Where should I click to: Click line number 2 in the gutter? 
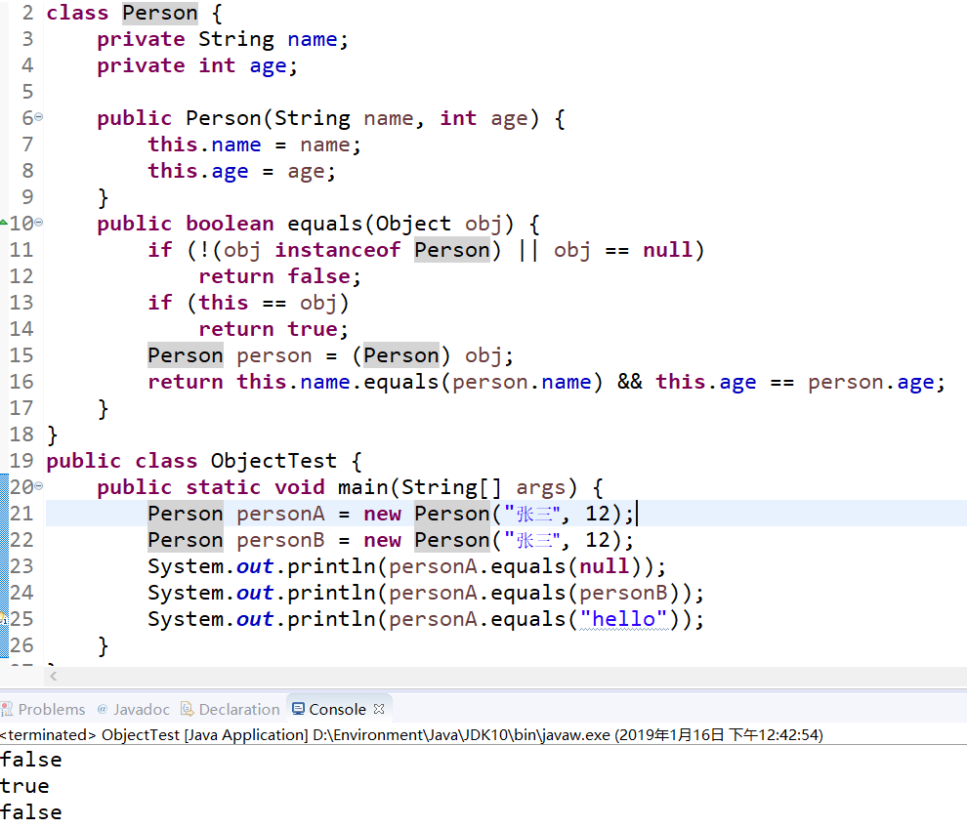(x=27, y=13)
